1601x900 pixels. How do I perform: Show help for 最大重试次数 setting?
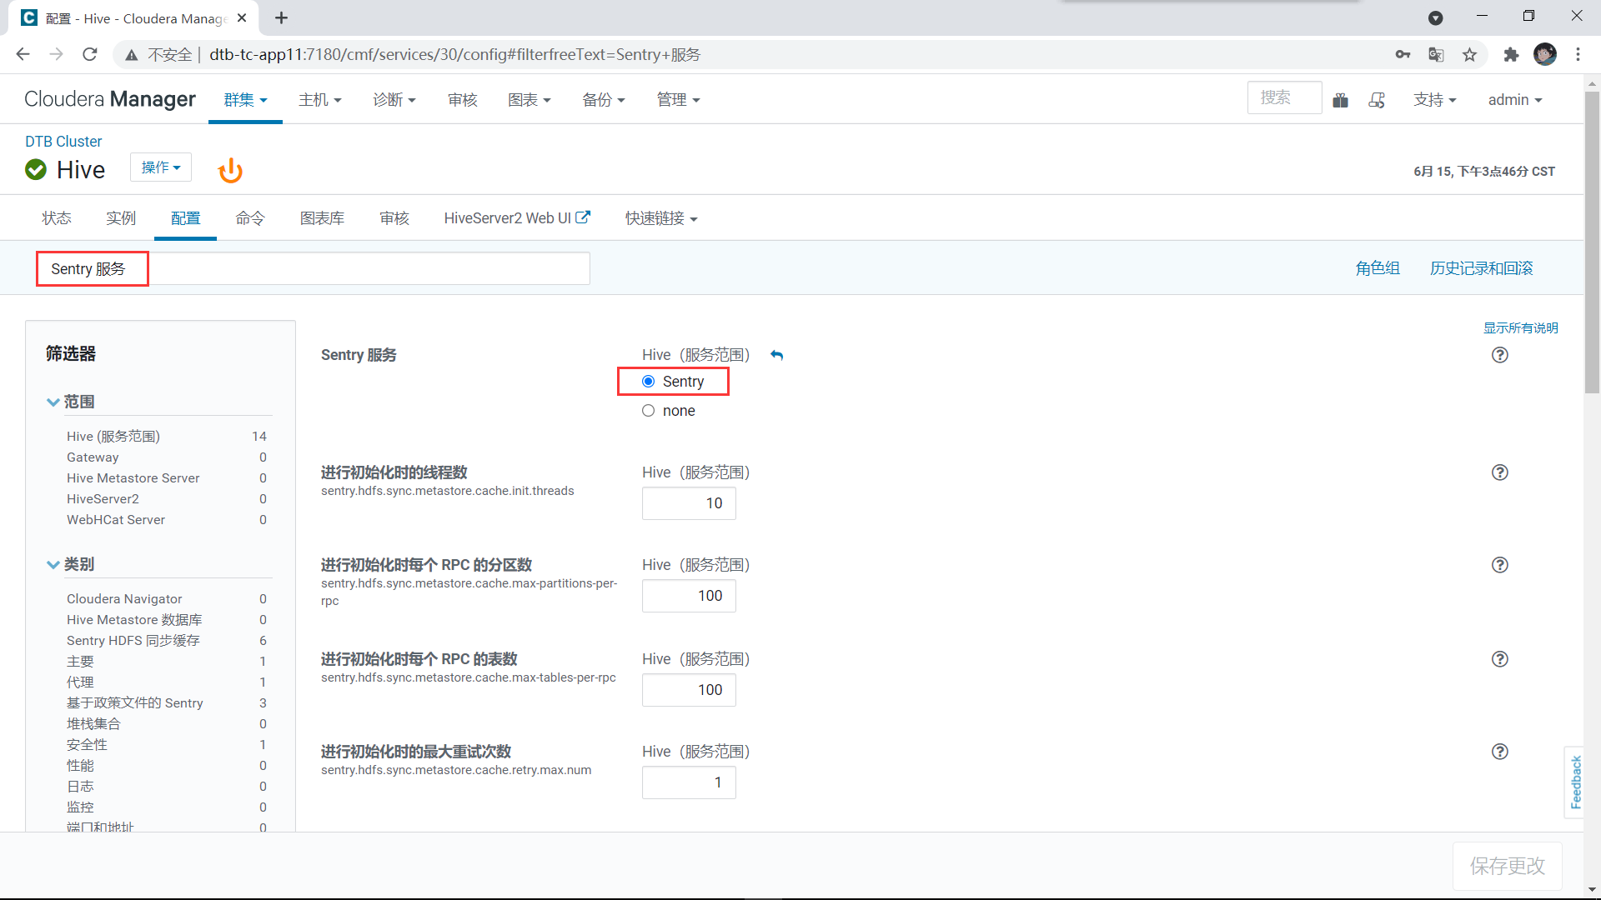1499,752
